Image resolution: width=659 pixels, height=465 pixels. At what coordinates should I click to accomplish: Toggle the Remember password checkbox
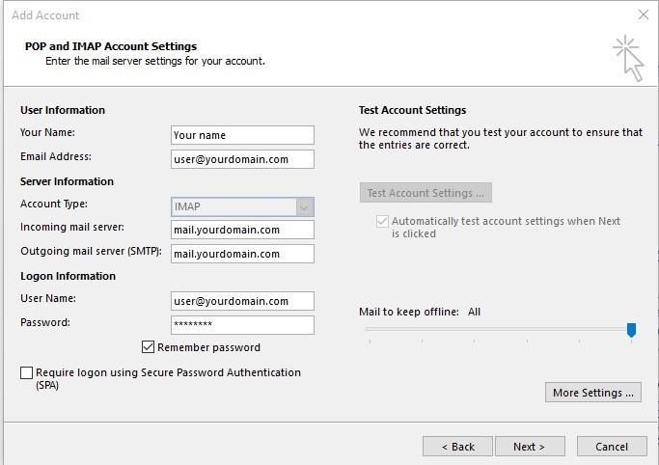point(148,347)
